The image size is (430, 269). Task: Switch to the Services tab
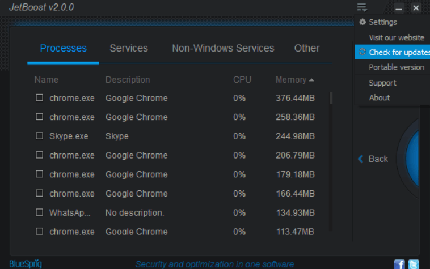coord(129,48)
